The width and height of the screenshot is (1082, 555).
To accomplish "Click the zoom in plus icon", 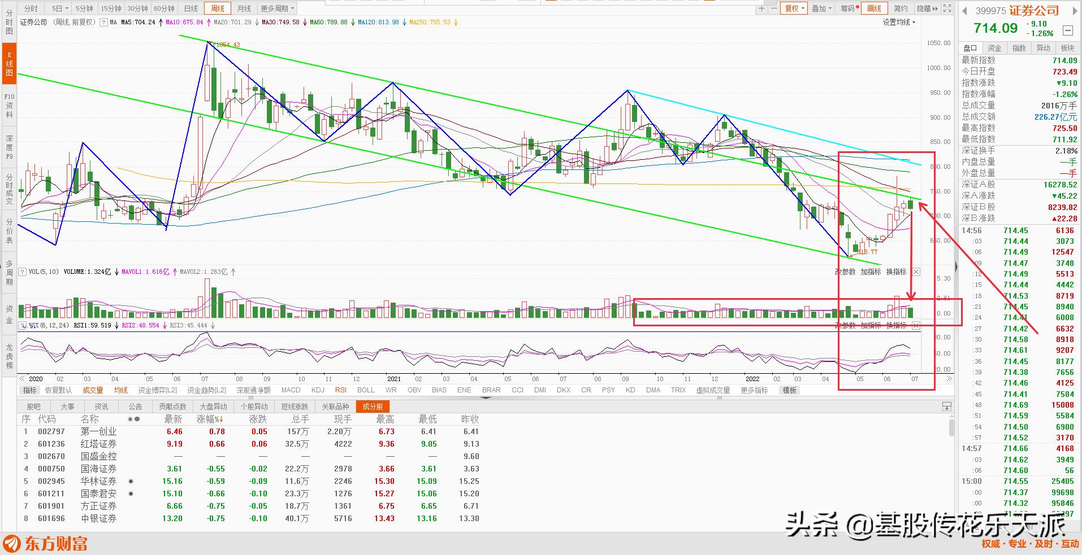I will coord(762,8).
